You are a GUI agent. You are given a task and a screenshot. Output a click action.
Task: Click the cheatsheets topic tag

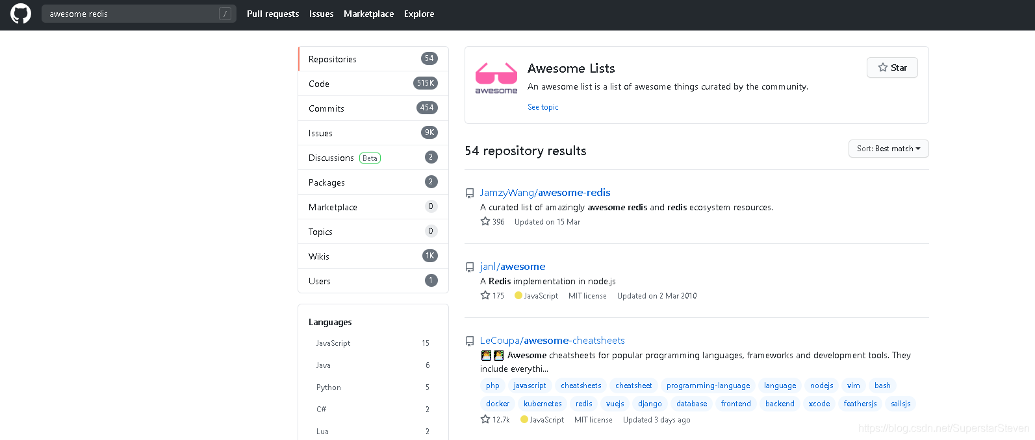(581, 385)
